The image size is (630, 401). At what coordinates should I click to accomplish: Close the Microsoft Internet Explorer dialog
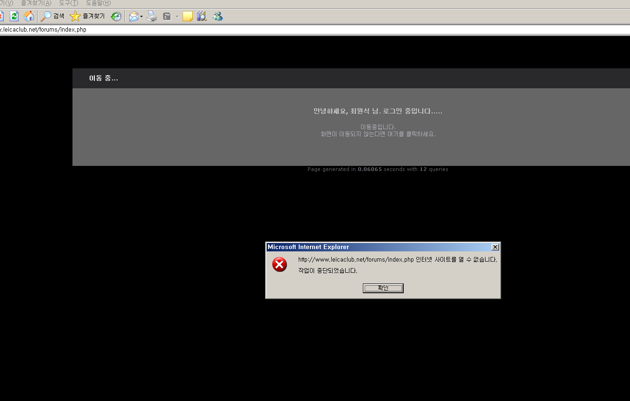[495, 247]
